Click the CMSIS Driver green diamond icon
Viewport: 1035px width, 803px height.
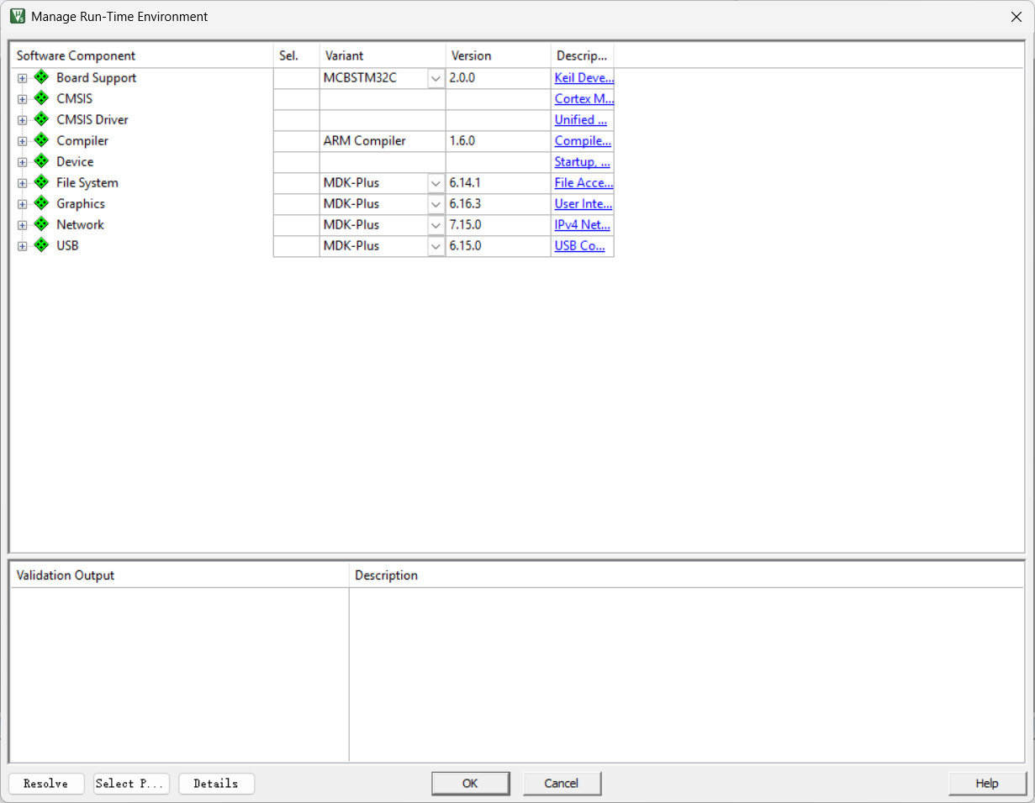point(42,119)
